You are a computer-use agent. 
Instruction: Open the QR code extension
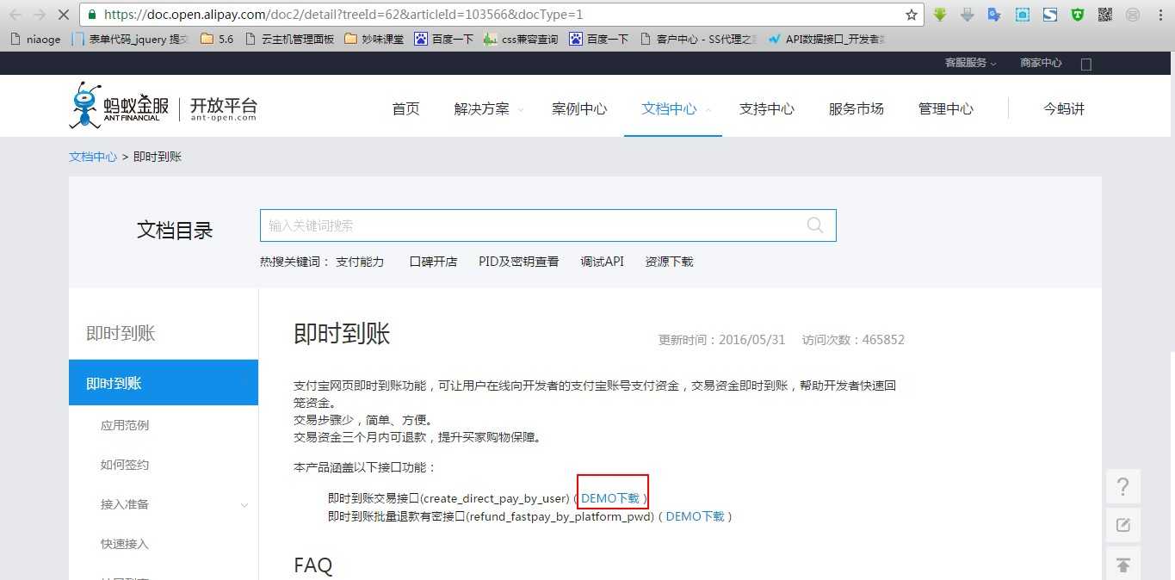pos(1104,15)
